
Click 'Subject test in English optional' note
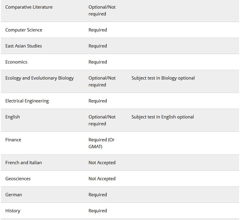[162, 117]
